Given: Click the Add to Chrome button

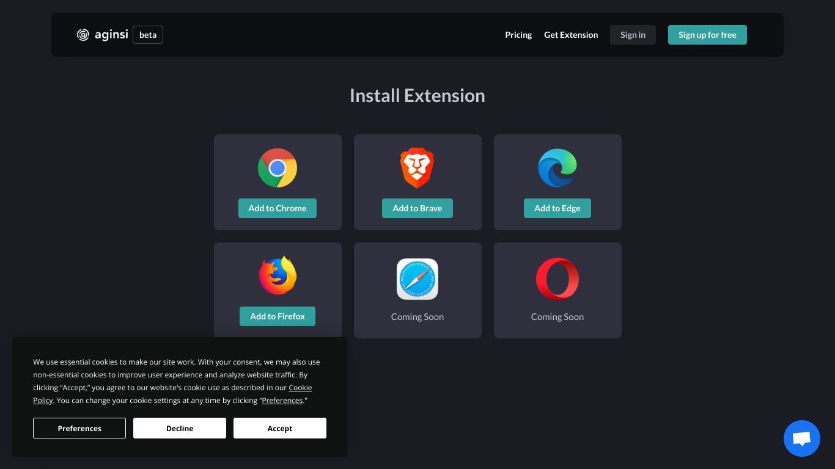Looking at the screenshot, I should click(278, 208).
